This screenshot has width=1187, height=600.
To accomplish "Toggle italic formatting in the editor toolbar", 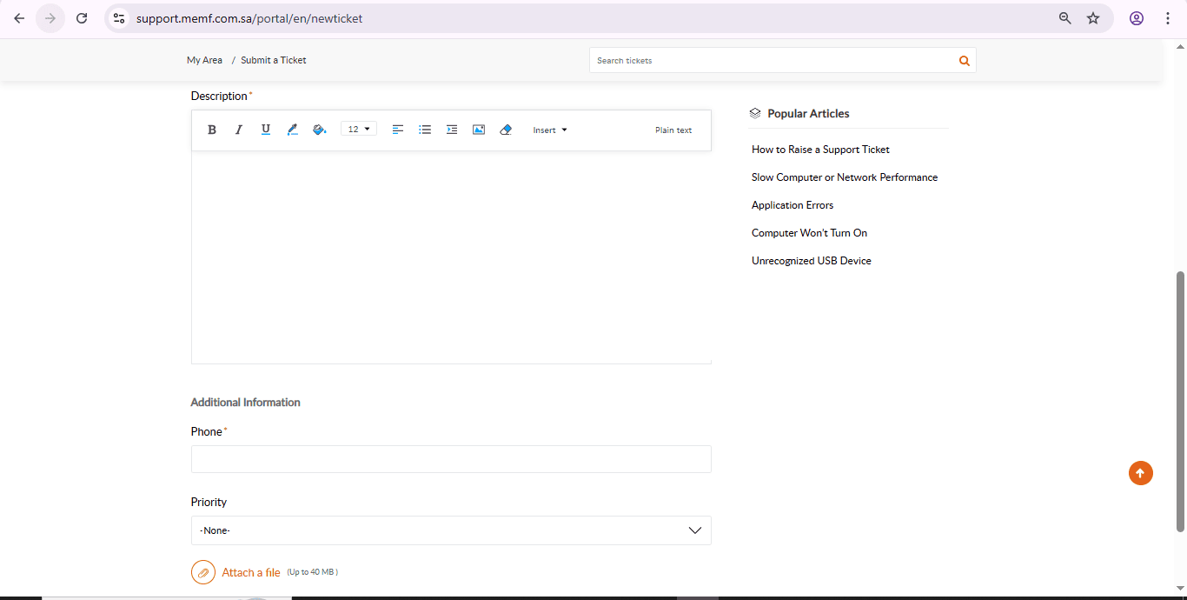I will 239,130.
